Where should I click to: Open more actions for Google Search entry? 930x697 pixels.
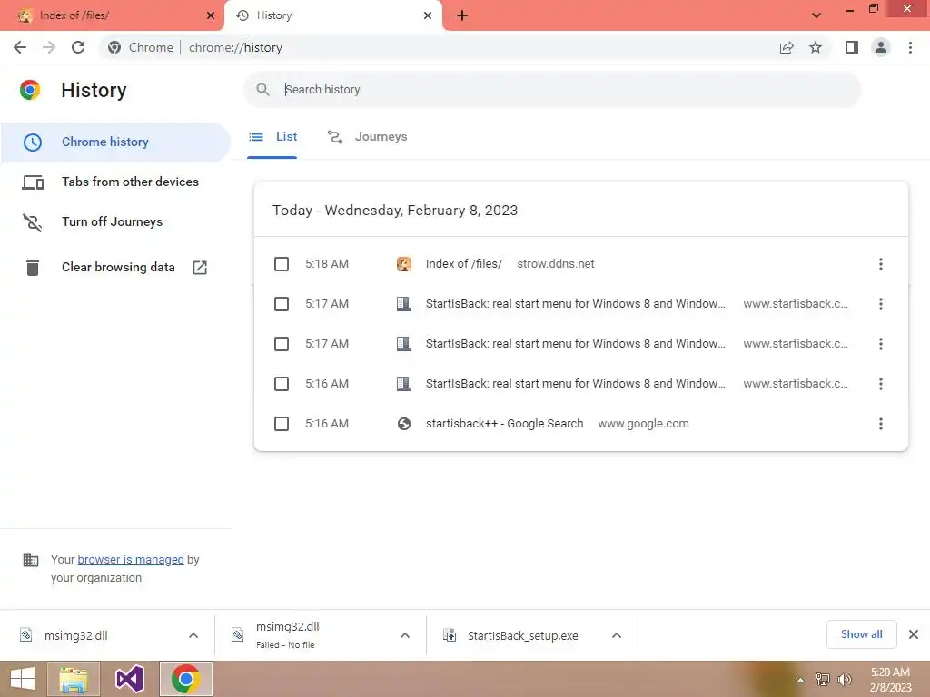tap(881, 424)
